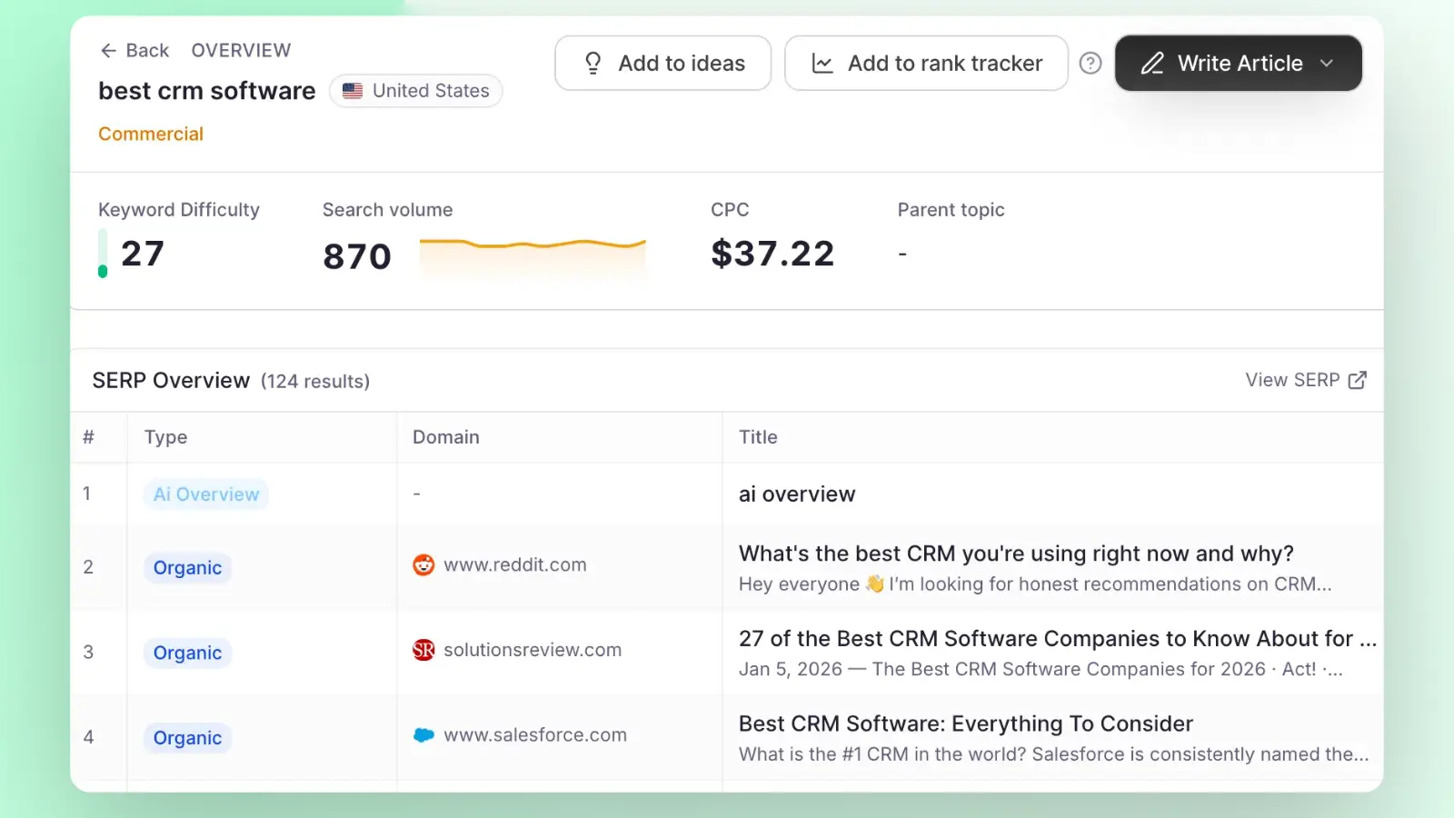
Task: Click the Domain column header
Action: click(446, 437)
